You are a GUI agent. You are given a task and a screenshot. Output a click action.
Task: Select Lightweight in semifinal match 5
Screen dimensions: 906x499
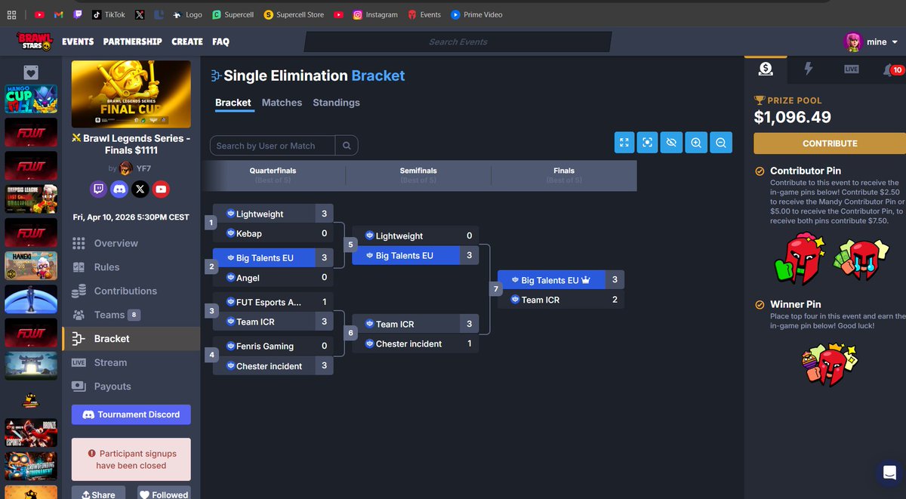[x=415, y=236]
